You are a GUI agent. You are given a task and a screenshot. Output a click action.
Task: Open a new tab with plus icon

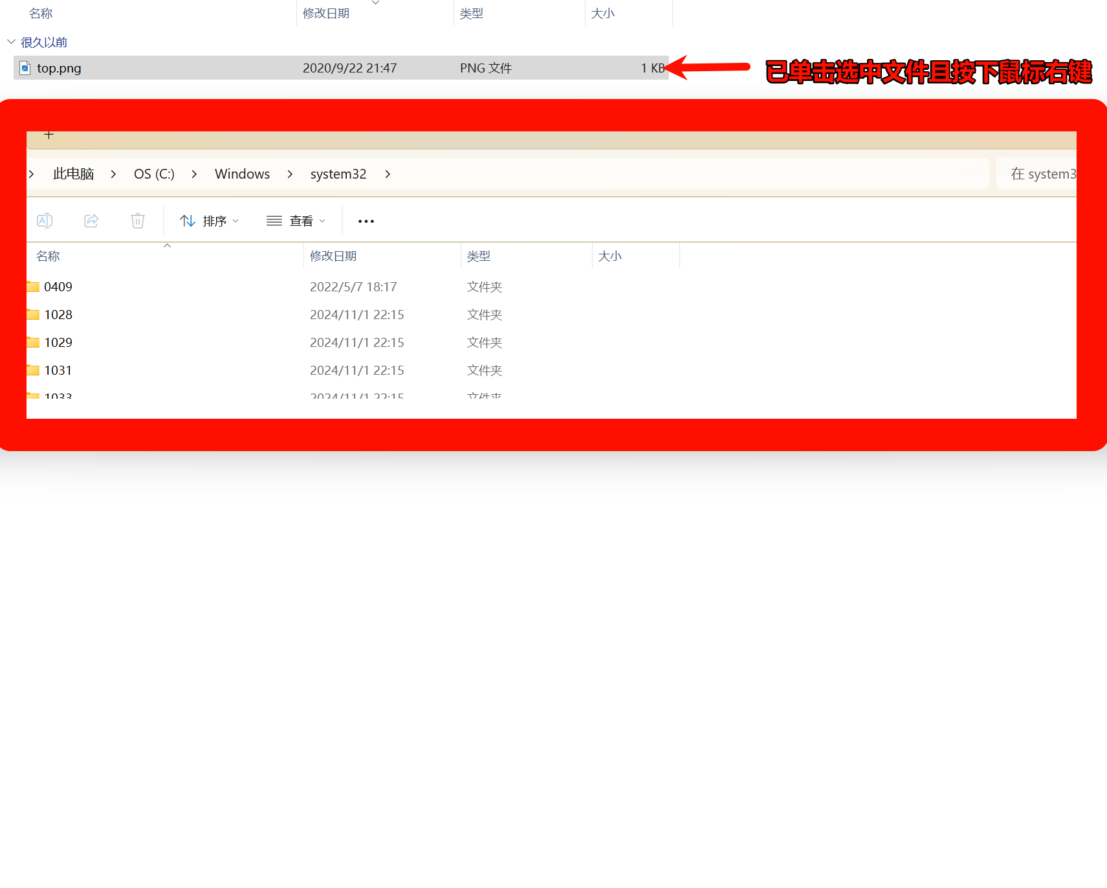pyautogui.click(x=49, y=135)
